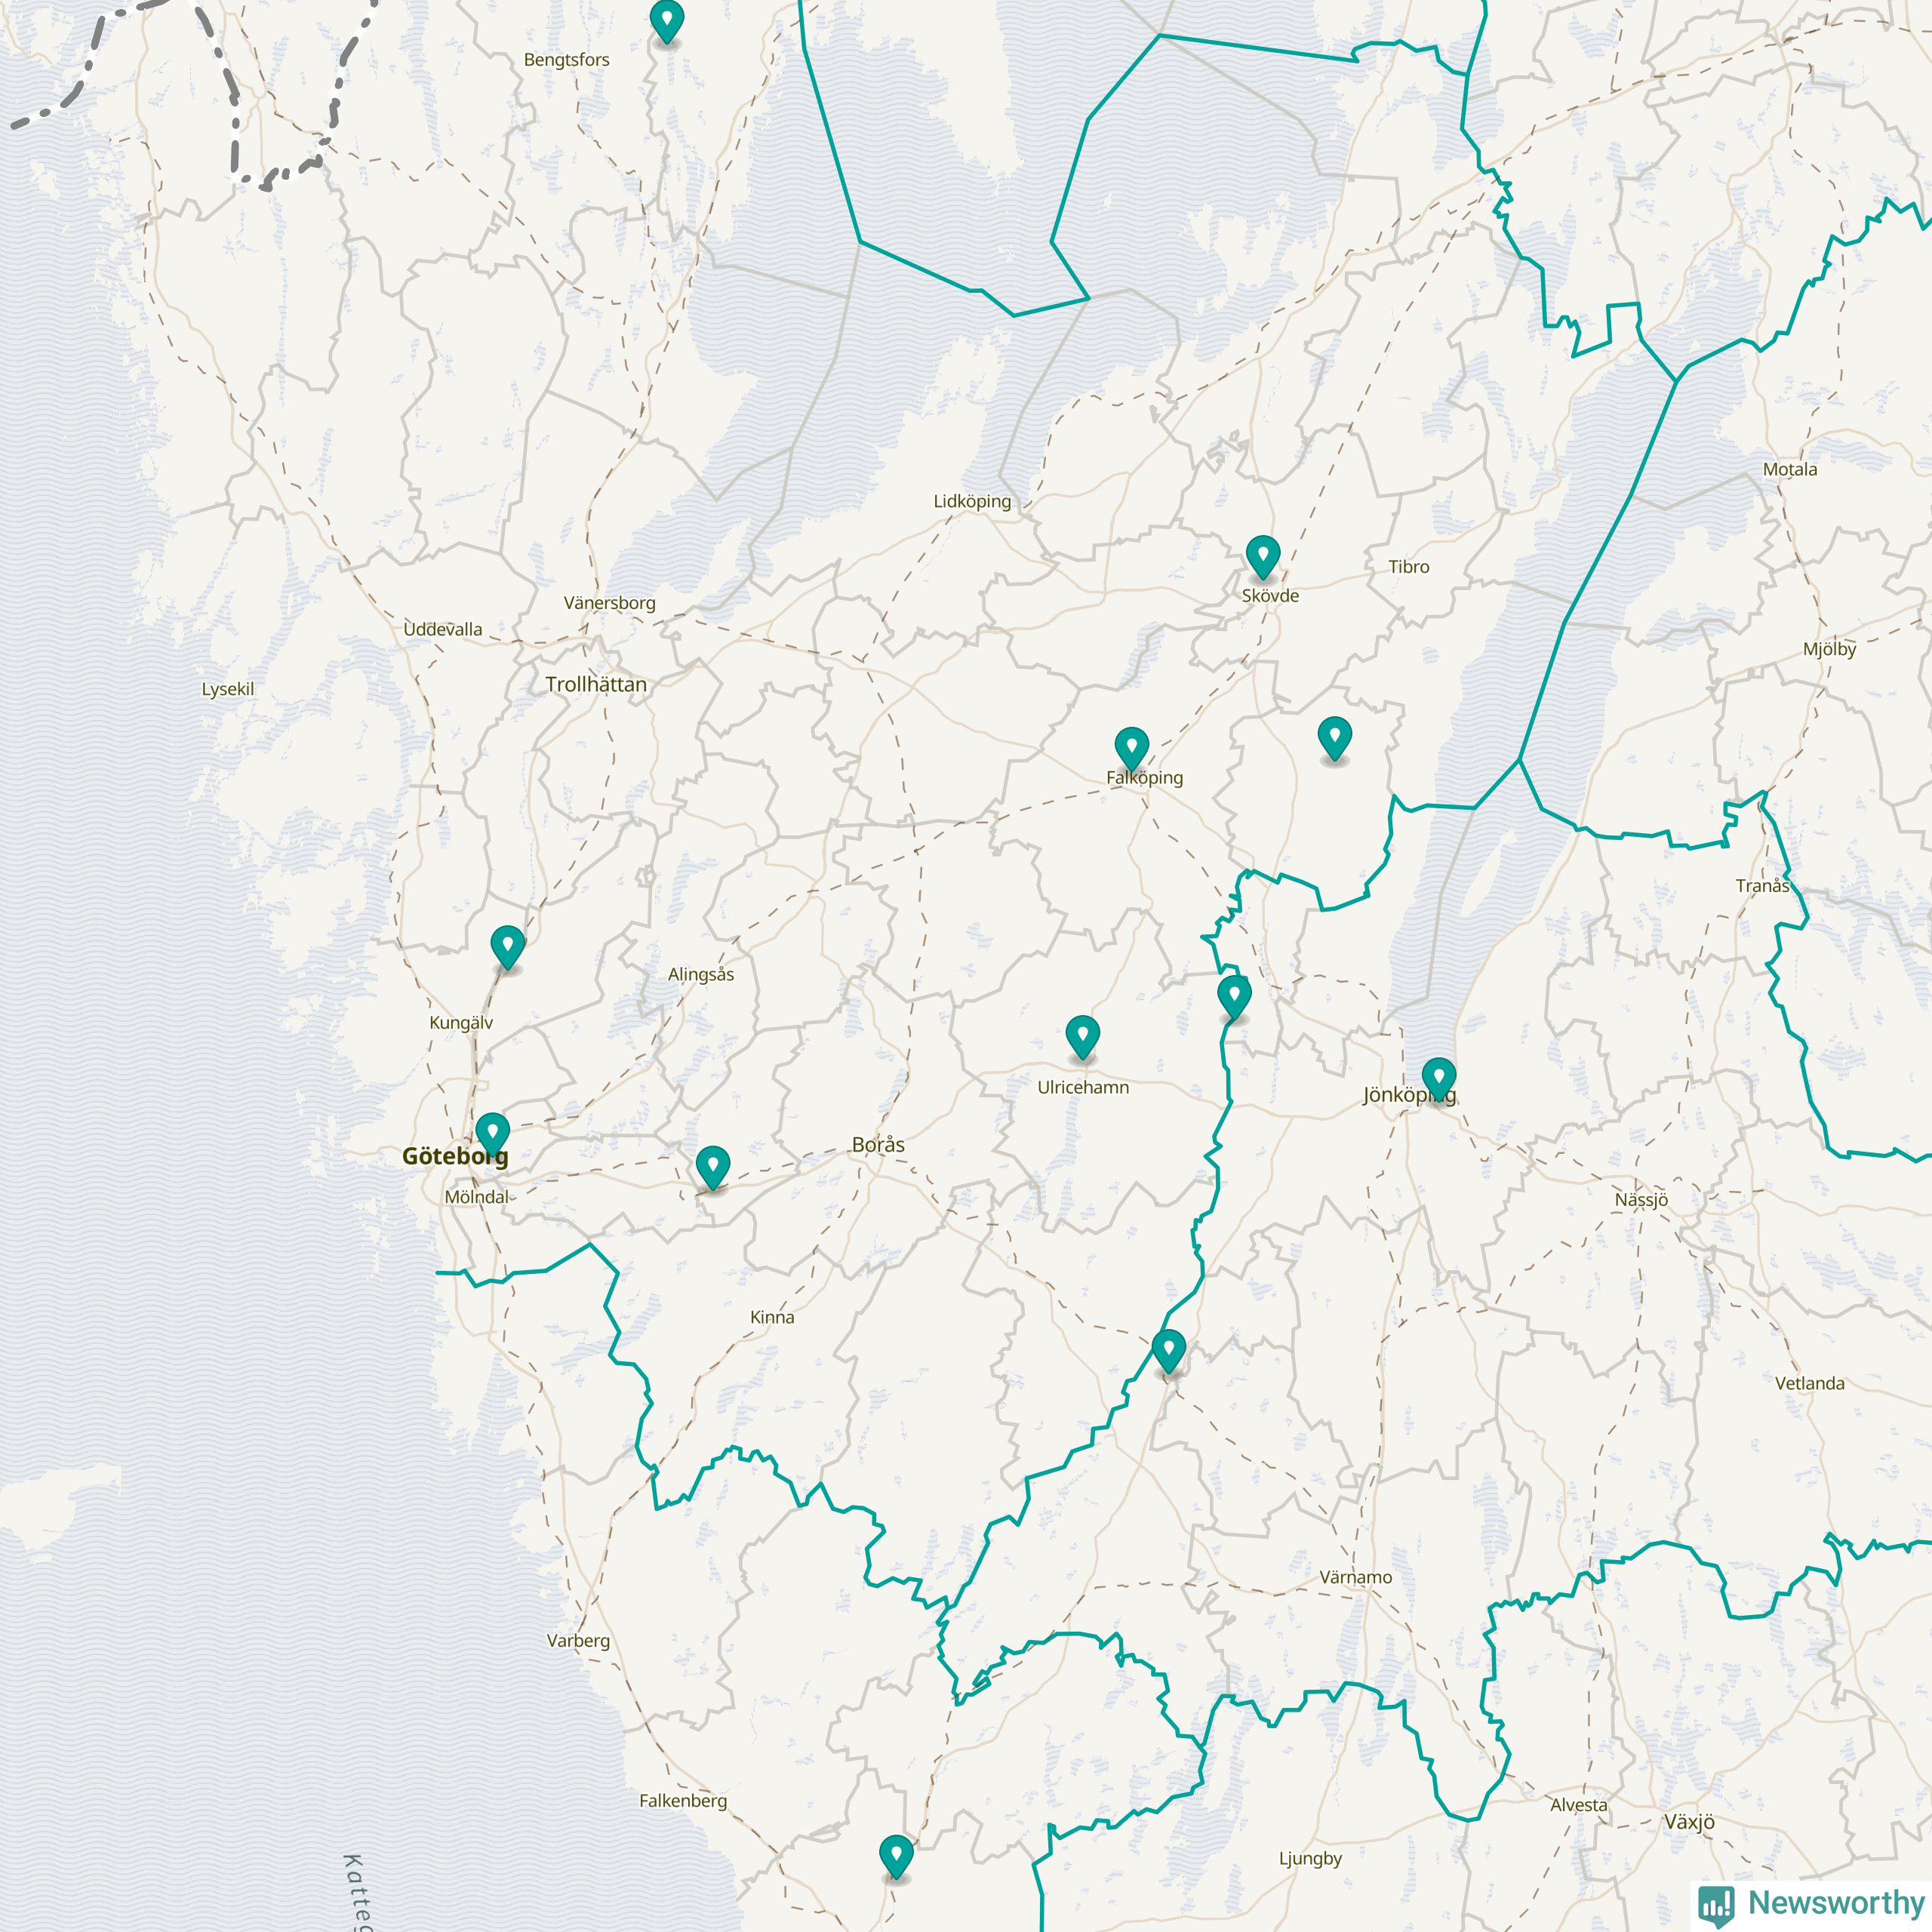This screenshot has width=1932, height=1932.
Task: Click the Växjö label
Action: tap(1689, 1822)
